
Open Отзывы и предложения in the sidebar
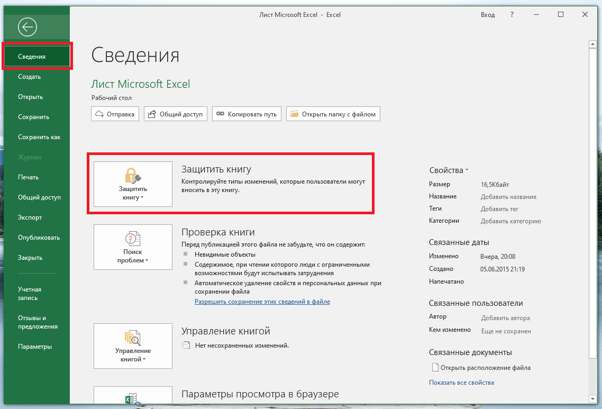[x=37, y=322]
